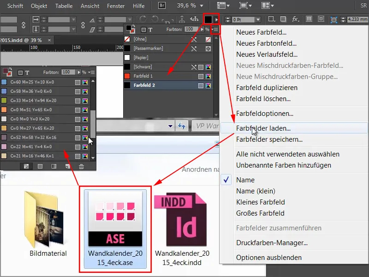Select the [Passermarken] swatch row
Screen dimensions: 369x277
tap(168, 48)
